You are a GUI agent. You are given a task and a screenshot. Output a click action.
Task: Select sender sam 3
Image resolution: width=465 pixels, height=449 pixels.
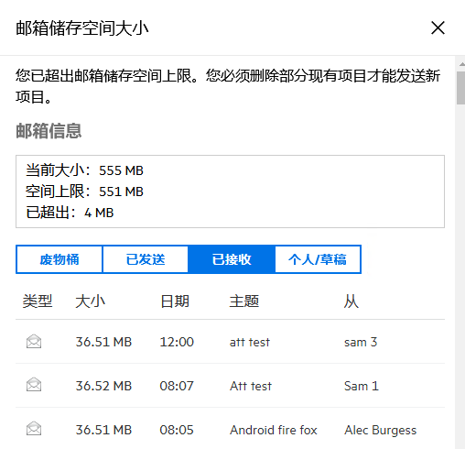coord(361,342)
